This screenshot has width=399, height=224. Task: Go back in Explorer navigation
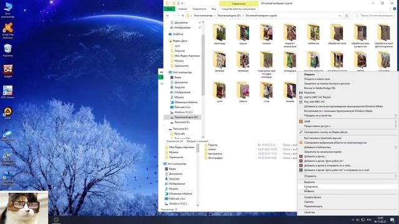(x=168, y=16)
